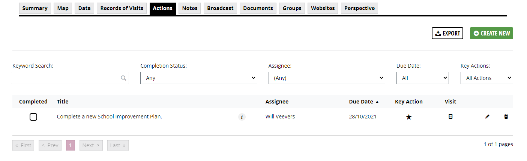Select page 1 in pagination
This screenshot has width=527, height=161.
(71, 145)
